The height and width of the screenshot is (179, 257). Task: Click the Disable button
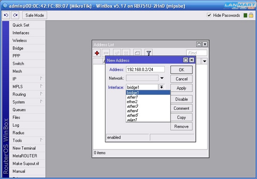[181, 99]
